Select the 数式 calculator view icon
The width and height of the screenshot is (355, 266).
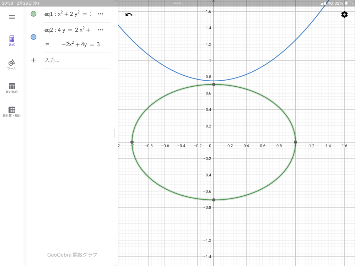(12, 40)
